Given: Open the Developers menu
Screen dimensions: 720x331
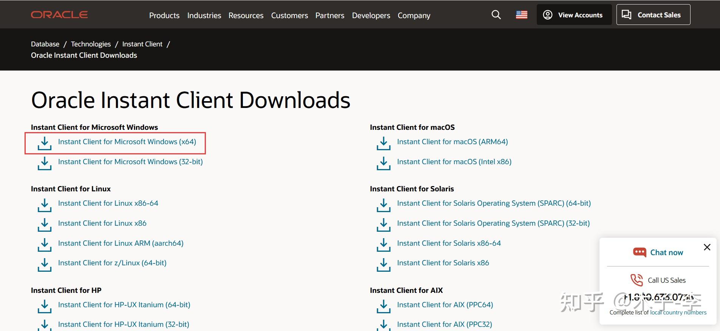Looking at the screenshot, I should click(371, 15).
